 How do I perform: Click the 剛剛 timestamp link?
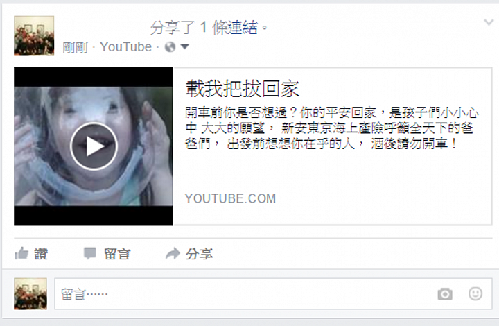[x=75, y=47]
